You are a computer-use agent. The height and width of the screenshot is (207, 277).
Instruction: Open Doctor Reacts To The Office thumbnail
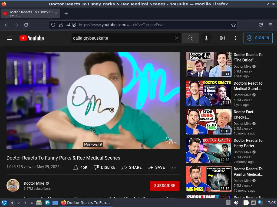click(x=209, y=65)
